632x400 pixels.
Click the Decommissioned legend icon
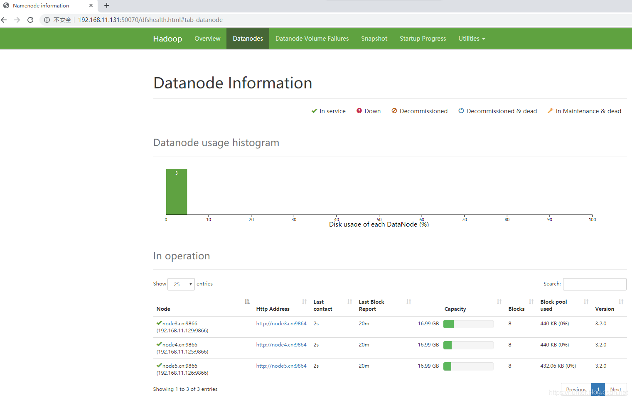pyautogui.click(x=394, y=111)
